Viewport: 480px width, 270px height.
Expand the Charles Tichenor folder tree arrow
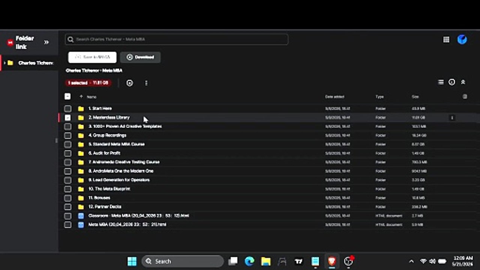pos(4,63)
